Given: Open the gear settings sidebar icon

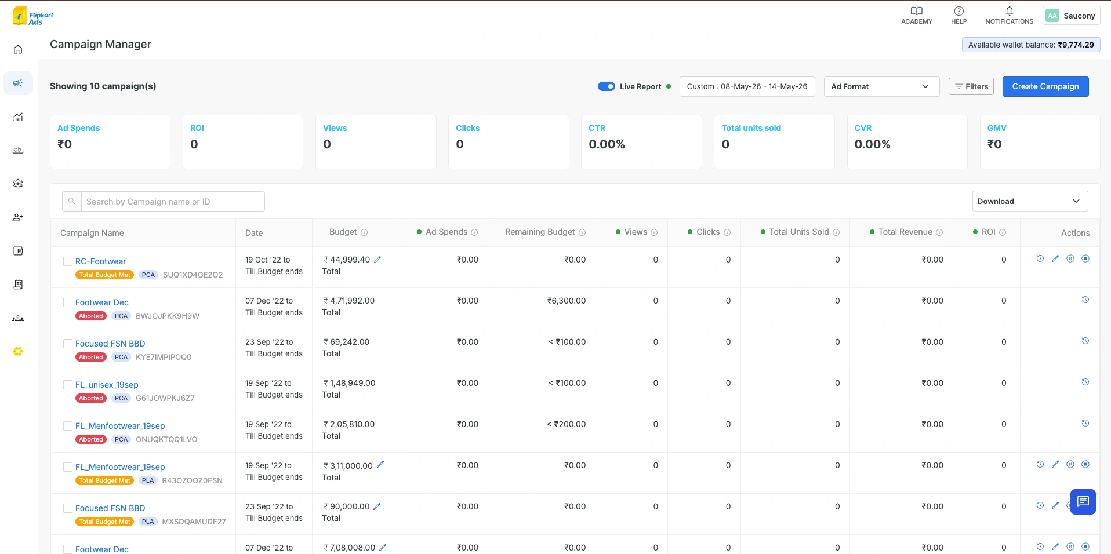Looking at the screenshot, I should 18,184.
